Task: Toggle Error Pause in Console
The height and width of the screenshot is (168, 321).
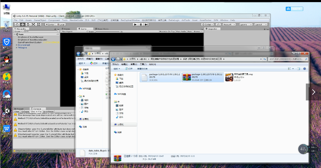Action: (48, 112)
